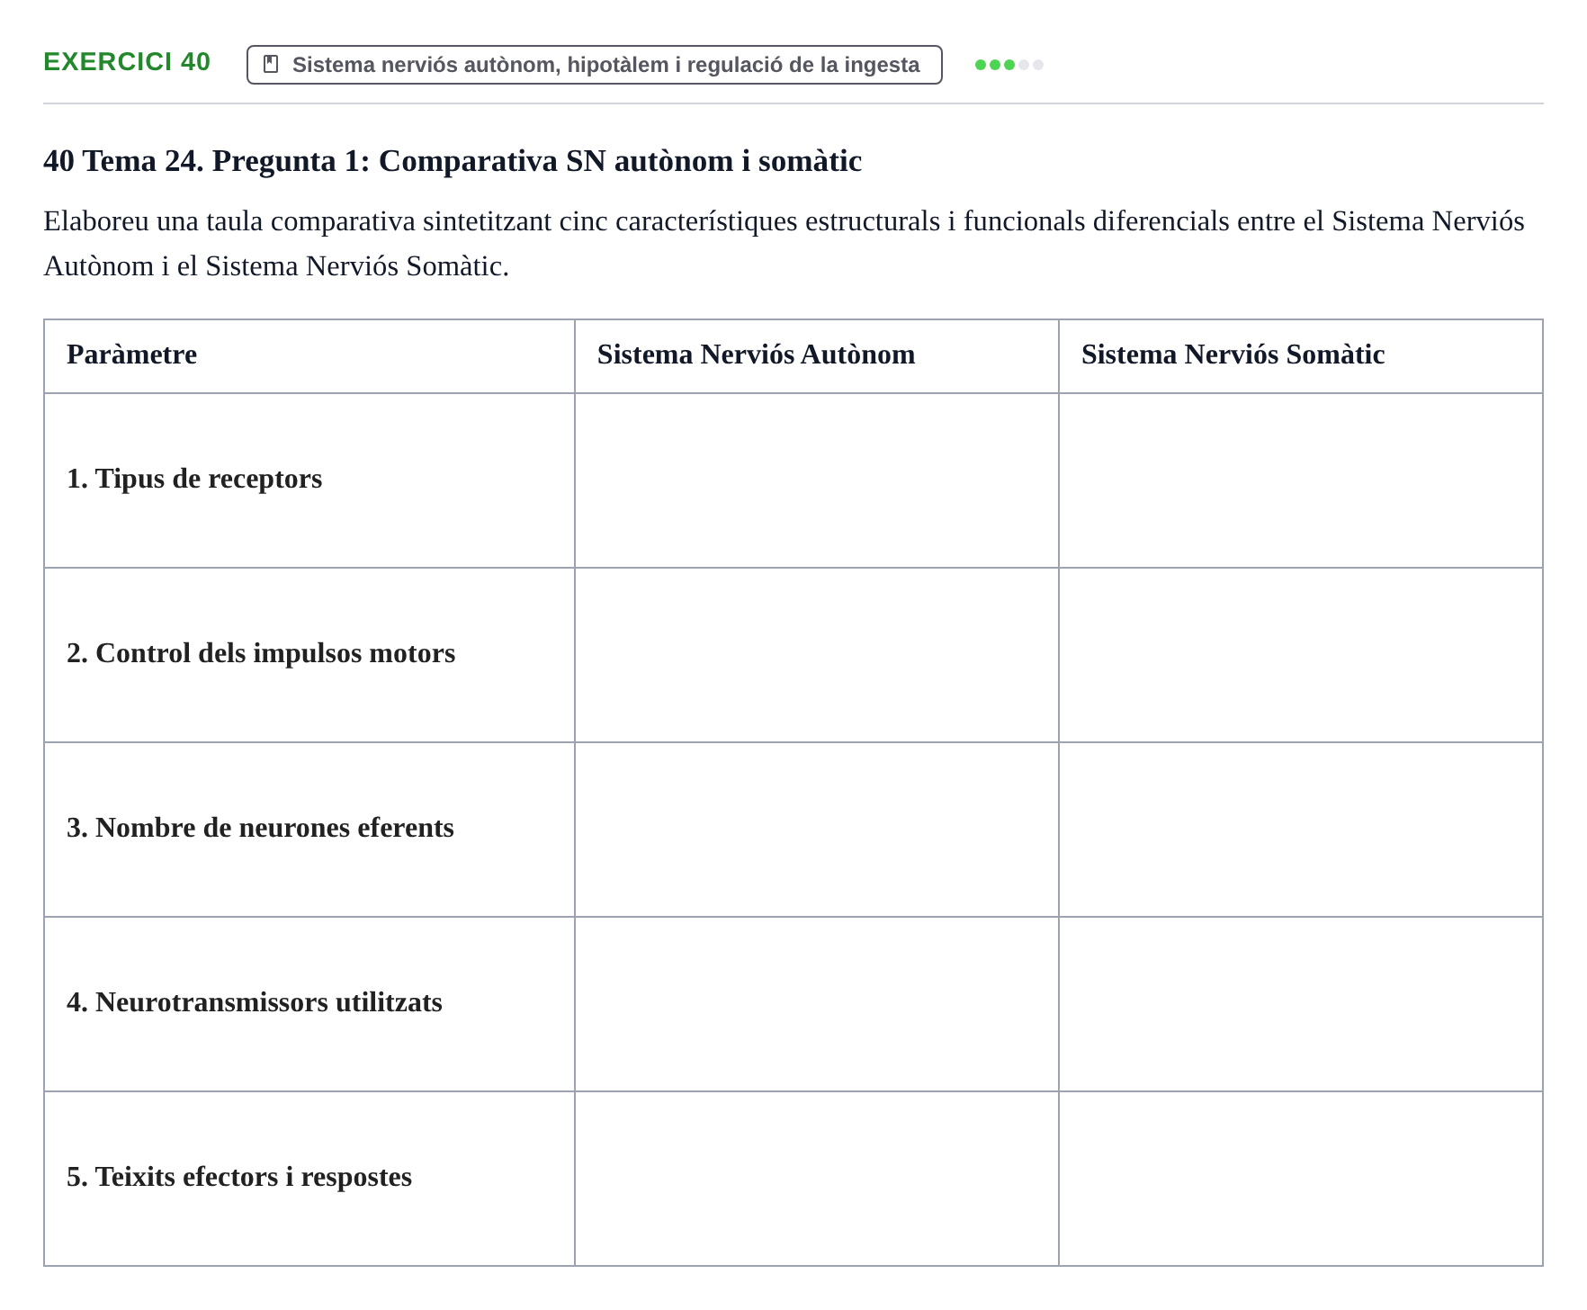
Task: Click the Somàtic cell for Control dels impulsos motors
Action: pyautogui.click(x=1301, y=655)
